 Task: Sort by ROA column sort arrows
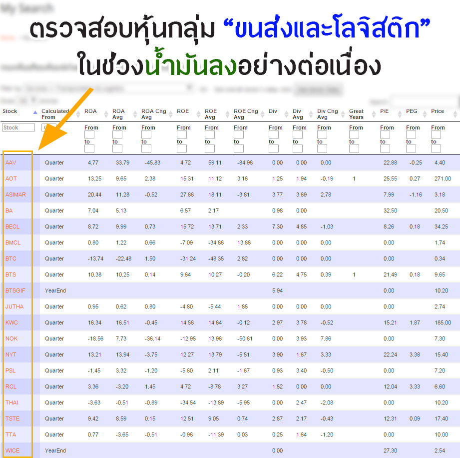[106, 114]
